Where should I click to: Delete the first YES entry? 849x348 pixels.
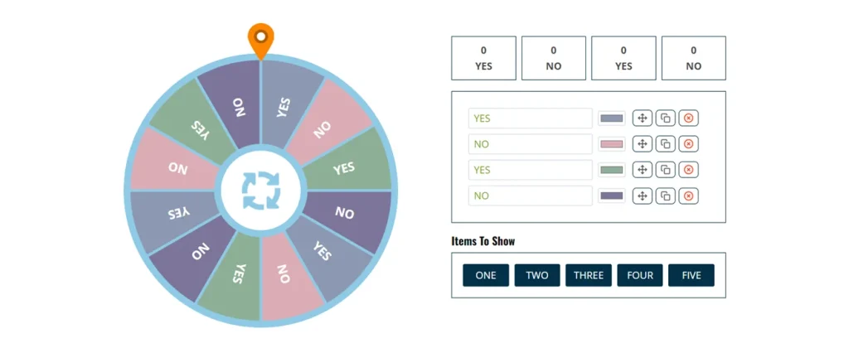tap(689, 118)
